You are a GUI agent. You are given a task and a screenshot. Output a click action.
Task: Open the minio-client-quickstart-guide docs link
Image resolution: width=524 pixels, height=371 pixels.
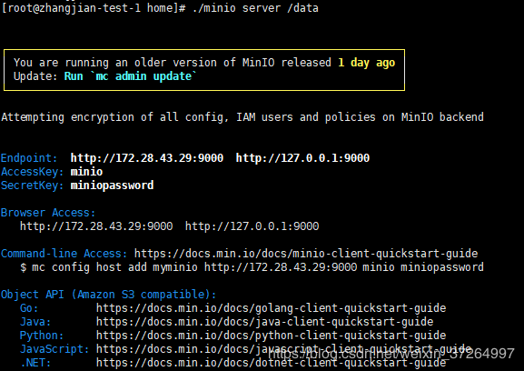306,254
